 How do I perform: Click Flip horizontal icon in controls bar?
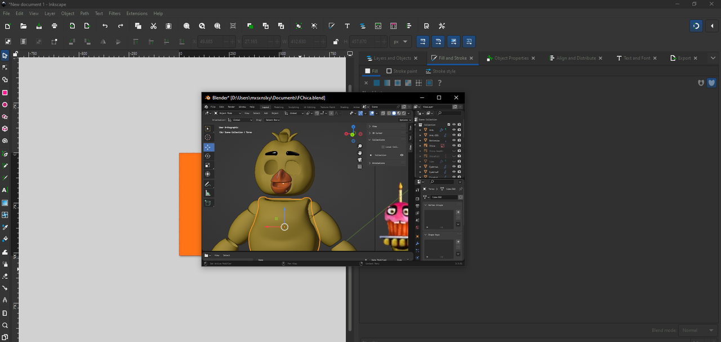coord(103,42)
